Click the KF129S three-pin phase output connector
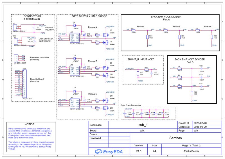This screenshot has height=159, width=225. [16, 58]
